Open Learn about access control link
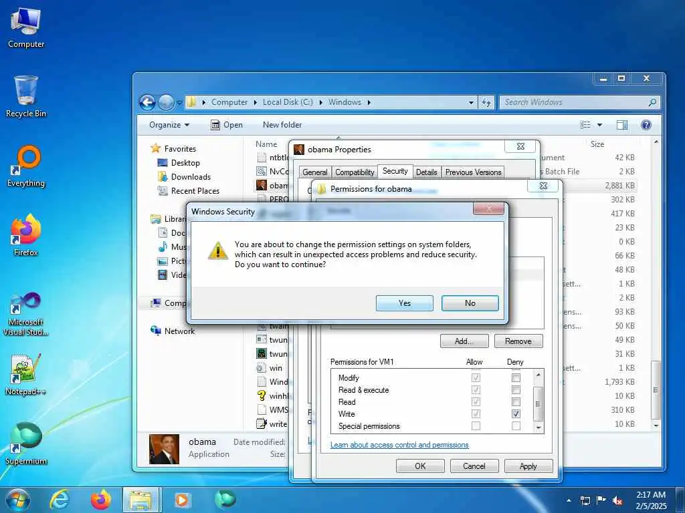 pyautogui.click(x=399, y=445)
